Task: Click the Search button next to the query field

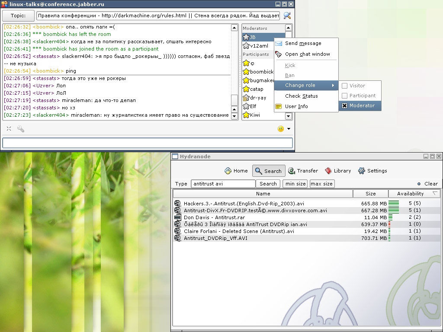Action: [268, 184]
